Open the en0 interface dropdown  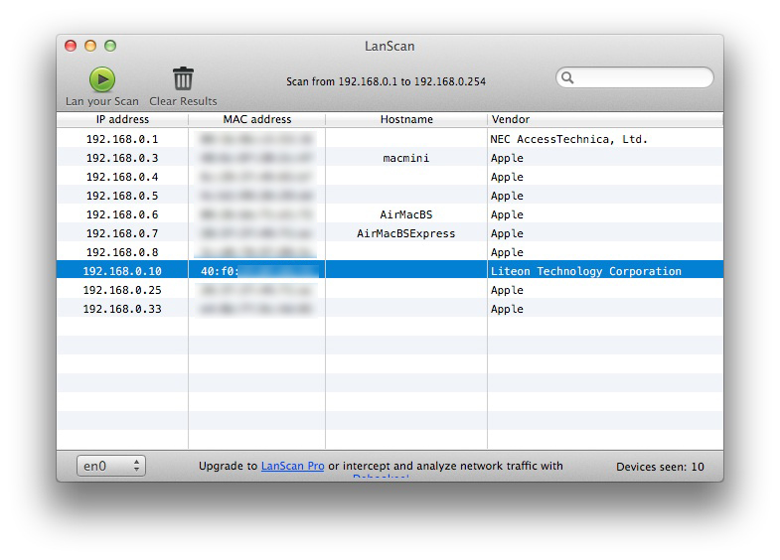click(x=111, y=466)
